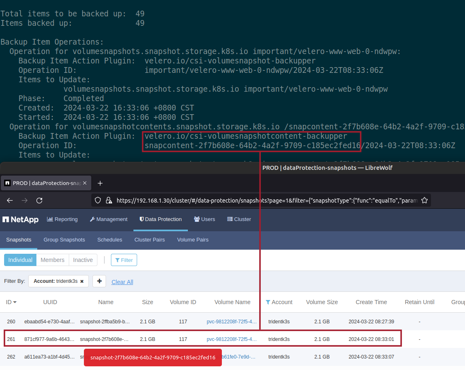
Task: Select the Individual snapshot view
Action: (x=20, y=260)
